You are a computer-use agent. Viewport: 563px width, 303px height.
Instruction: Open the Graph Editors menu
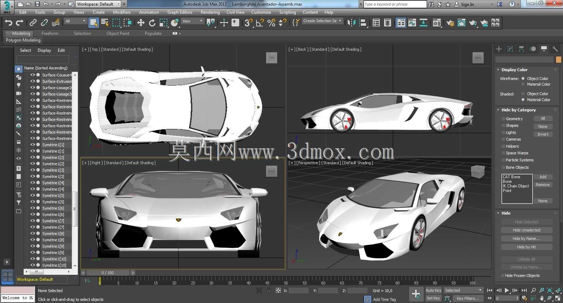[180, 12]
